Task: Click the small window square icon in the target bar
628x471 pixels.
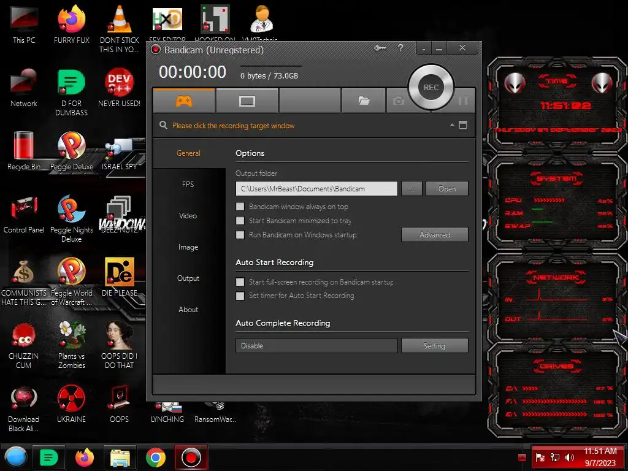Action: pos(463,125)
